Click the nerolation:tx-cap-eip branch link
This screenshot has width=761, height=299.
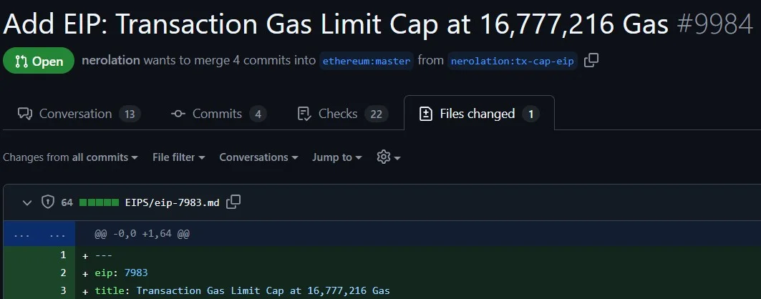coord(513,62)
